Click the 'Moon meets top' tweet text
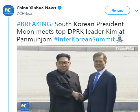Viewport: 140px width, 112px height. (41, 32)
